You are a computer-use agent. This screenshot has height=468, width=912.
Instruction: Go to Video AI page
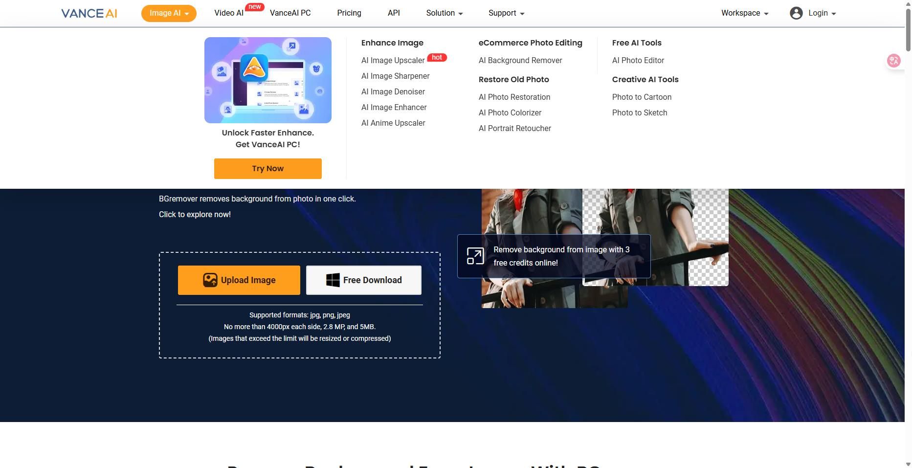pyautogui.click(x=229, y=13)
